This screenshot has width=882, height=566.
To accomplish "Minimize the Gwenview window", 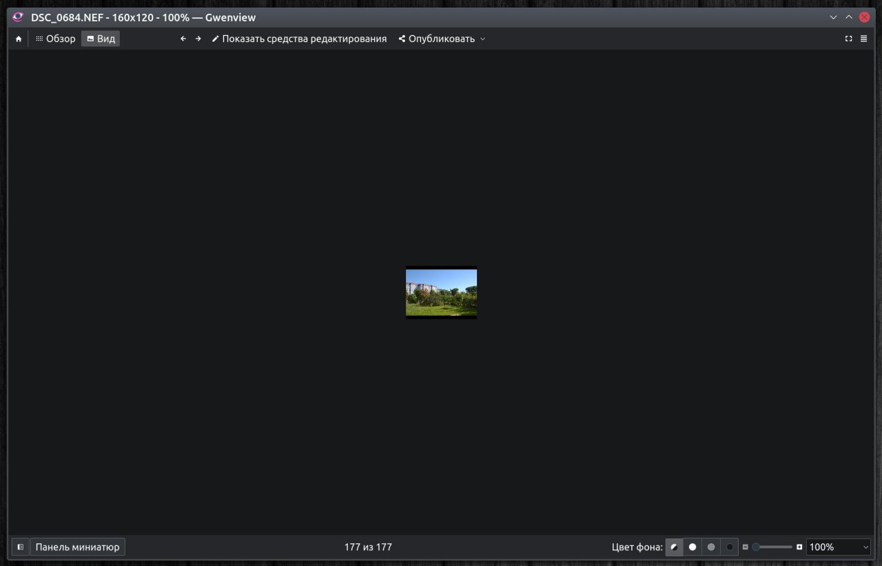I will pyautogui.click(x=834, y=17).
